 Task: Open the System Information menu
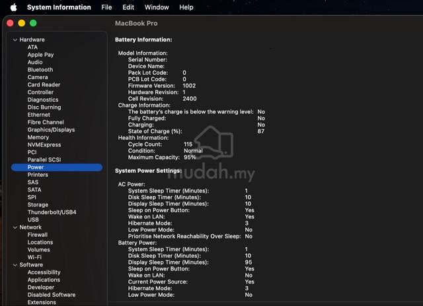tap(59, 7)
